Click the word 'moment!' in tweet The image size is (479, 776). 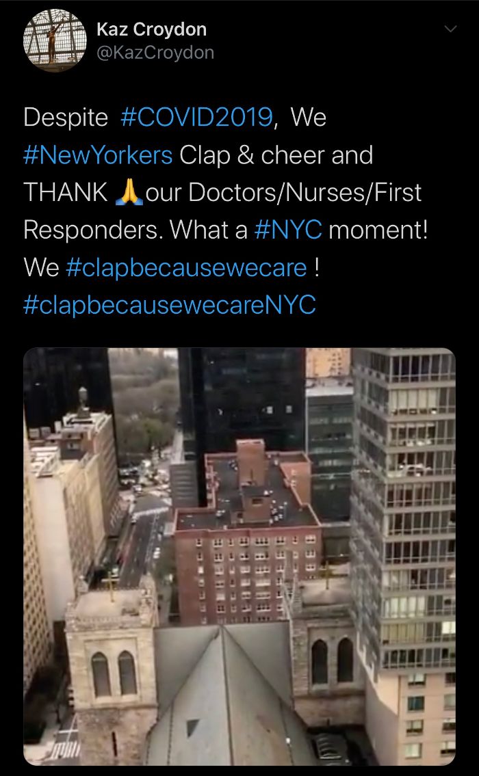click(x=378, y=230)
